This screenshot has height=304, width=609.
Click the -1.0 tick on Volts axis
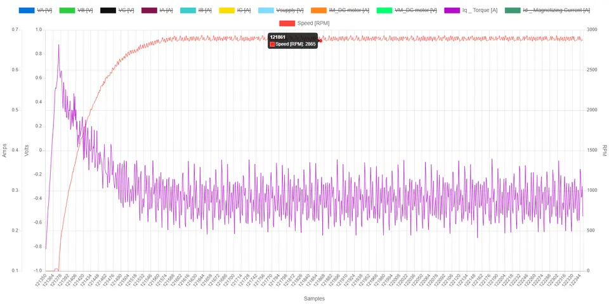point(37,270)
